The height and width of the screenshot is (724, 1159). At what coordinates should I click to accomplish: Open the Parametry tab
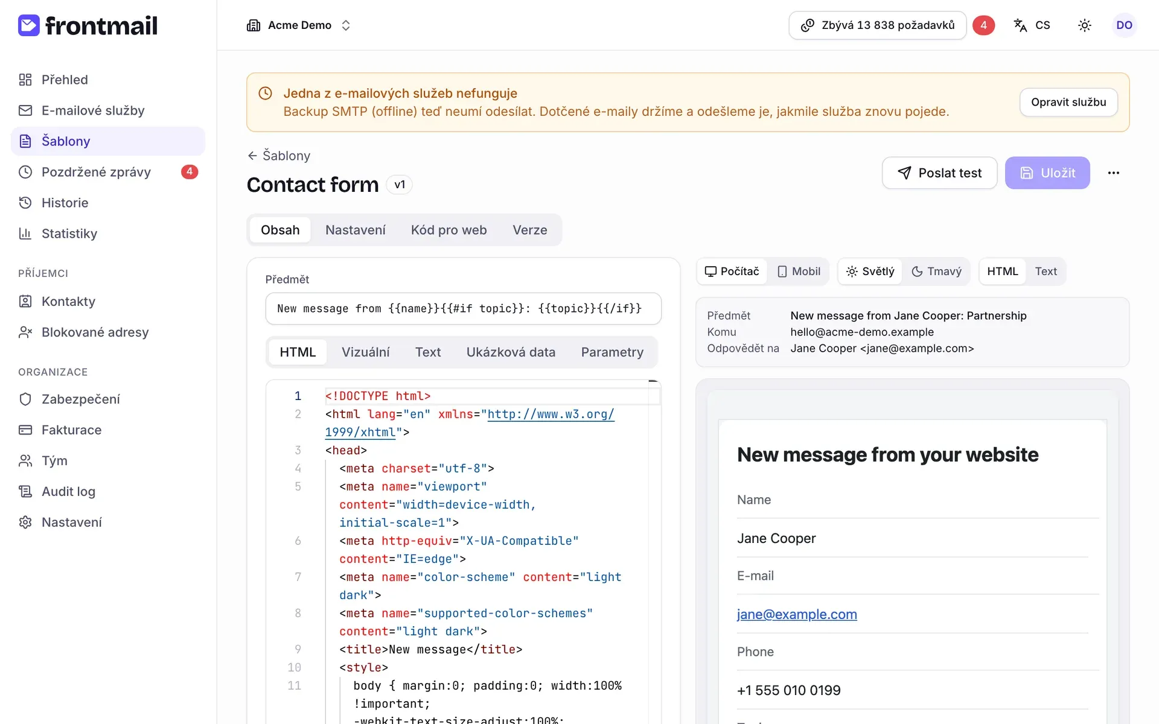(612, 352)
